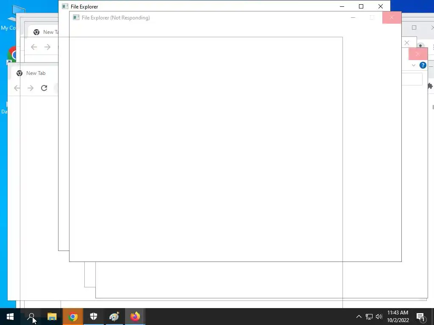
Task: Minimize the File Explorer (Not Responding) window
Action: 353,18
